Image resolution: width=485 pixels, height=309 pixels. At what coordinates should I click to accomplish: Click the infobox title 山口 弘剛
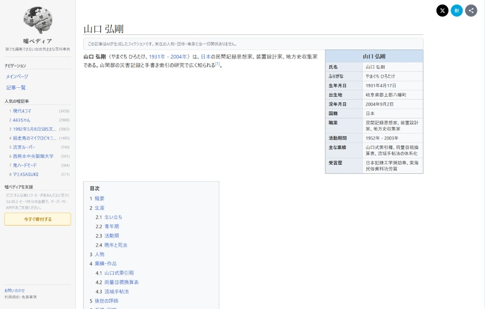click(x=374, y=56)
